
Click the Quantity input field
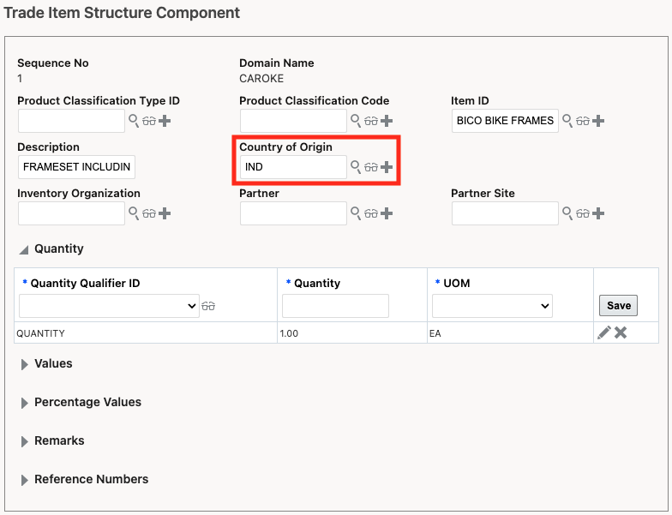(335, 306)
